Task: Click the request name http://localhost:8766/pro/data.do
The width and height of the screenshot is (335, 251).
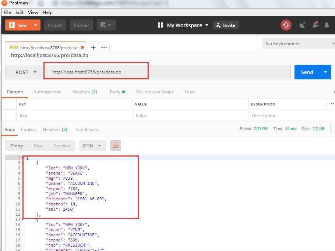Action: click(x=50, y=55)
